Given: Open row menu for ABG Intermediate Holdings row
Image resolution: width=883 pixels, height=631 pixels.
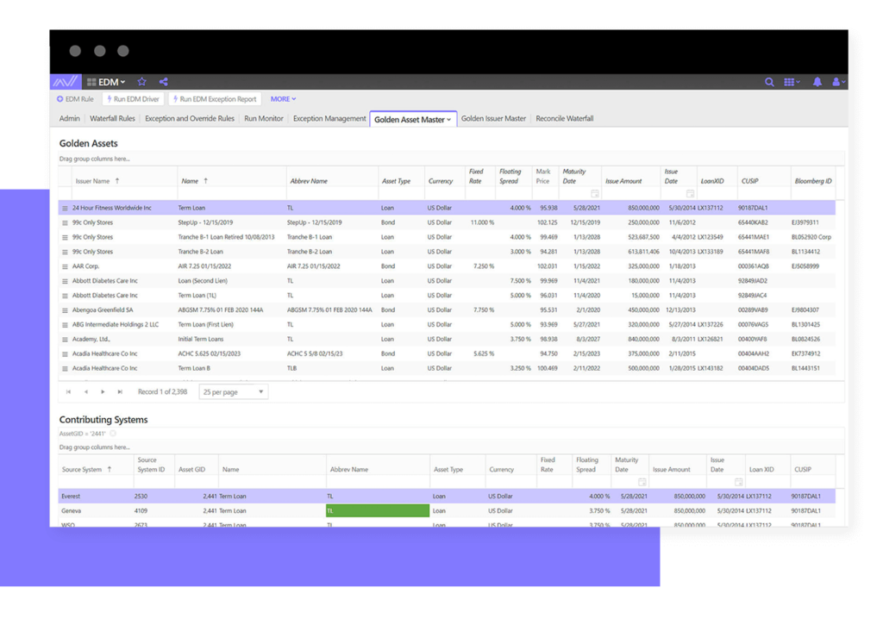Looking at the screenshot, I should 65,325.
